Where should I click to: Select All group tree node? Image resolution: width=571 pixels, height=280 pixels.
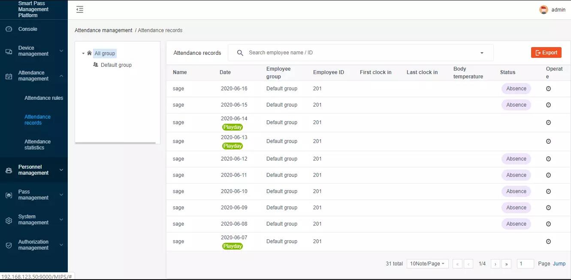click(105, 54)
